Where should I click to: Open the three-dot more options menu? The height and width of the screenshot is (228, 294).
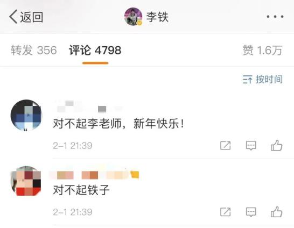click(275, 17)
